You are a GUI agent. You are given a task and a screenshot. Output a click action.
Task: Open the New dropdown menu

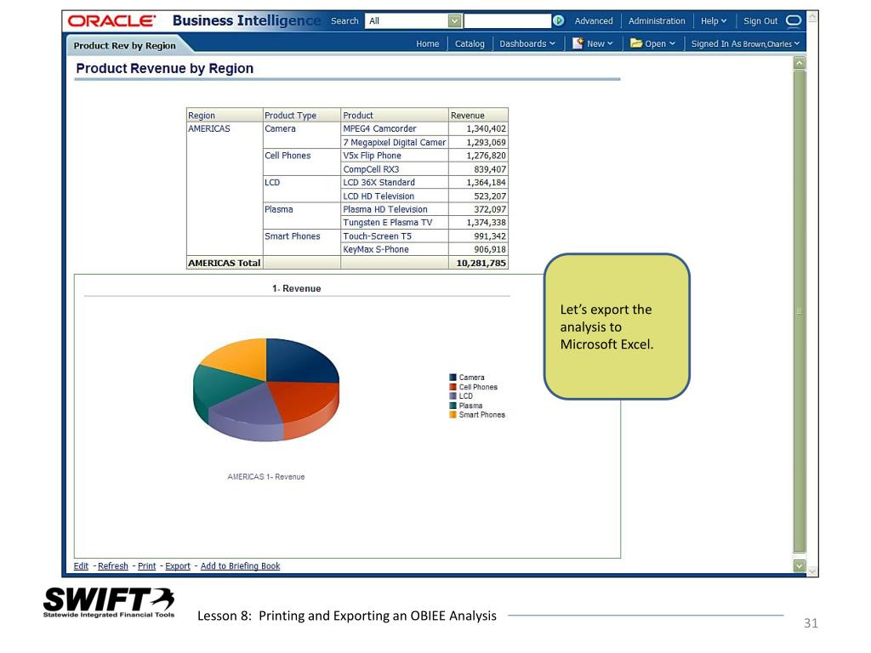click(600, 44)
